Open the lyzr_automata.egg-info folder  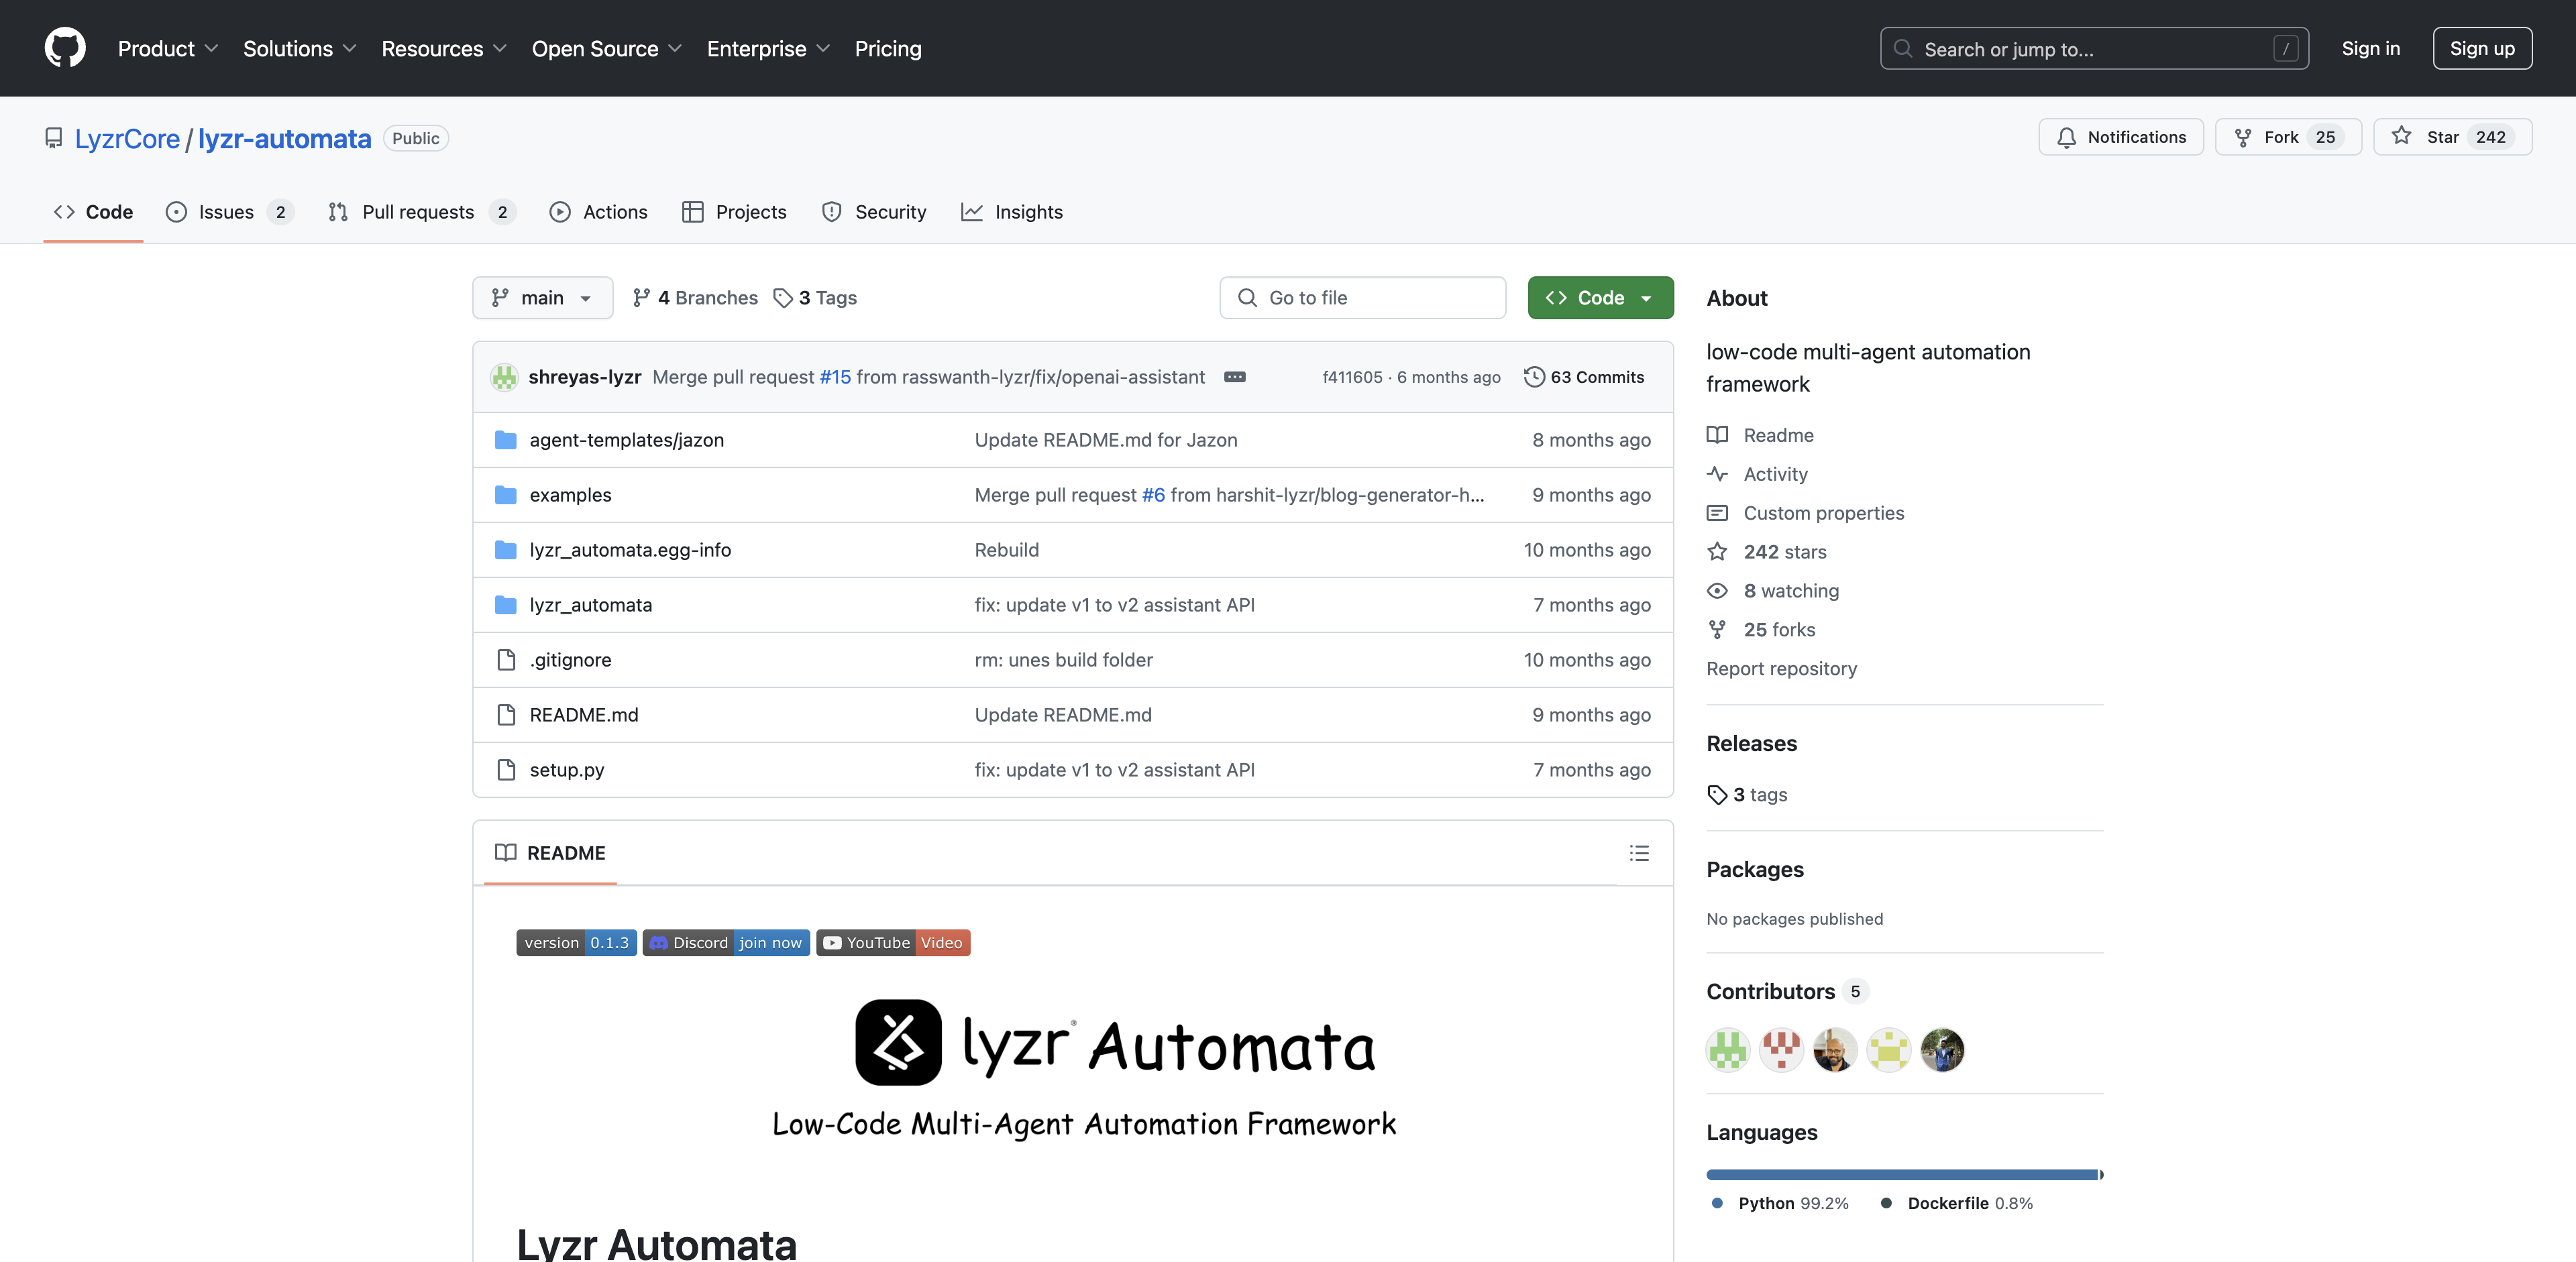630,550
